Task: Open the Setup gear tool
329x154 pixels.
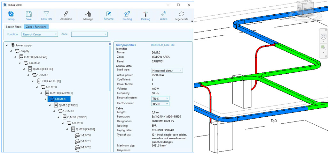Action: click(x=11, y=14)
